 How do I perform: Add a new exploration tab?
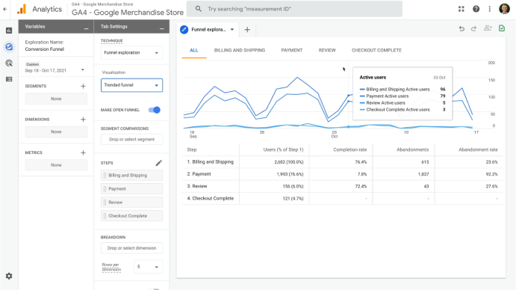tap(247, 30)
